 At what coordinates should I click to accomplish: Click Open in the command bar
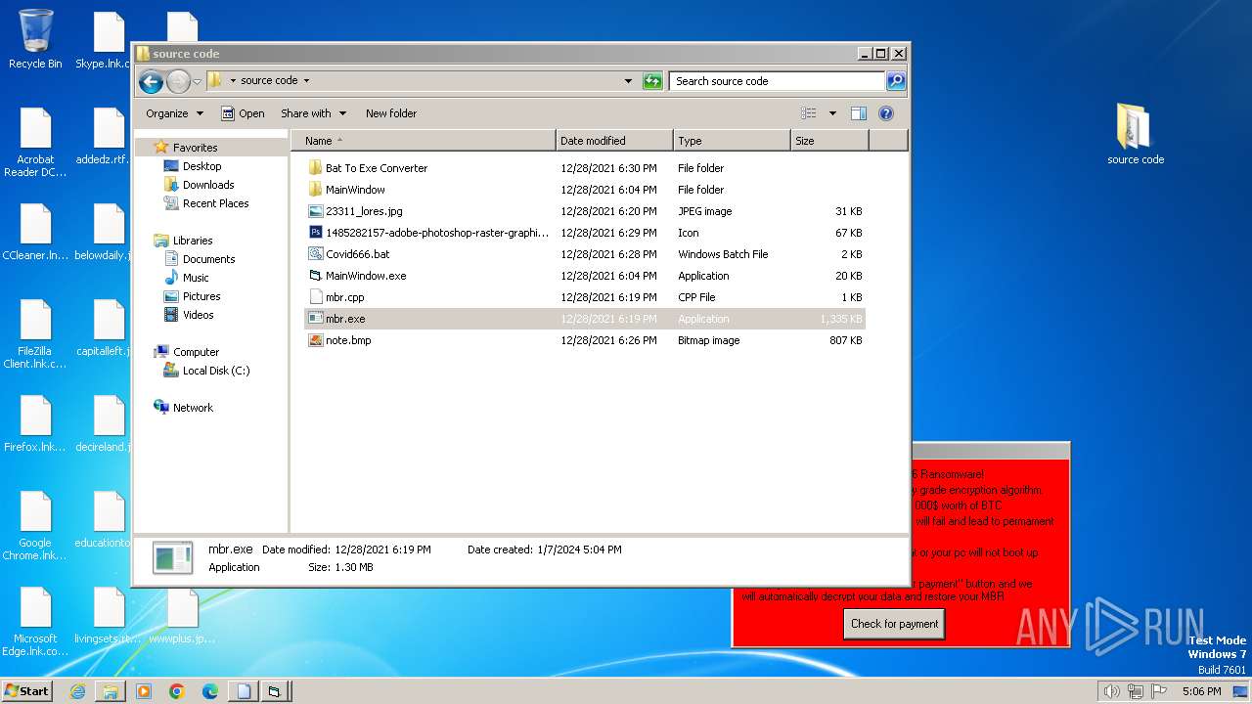[243, 113]
